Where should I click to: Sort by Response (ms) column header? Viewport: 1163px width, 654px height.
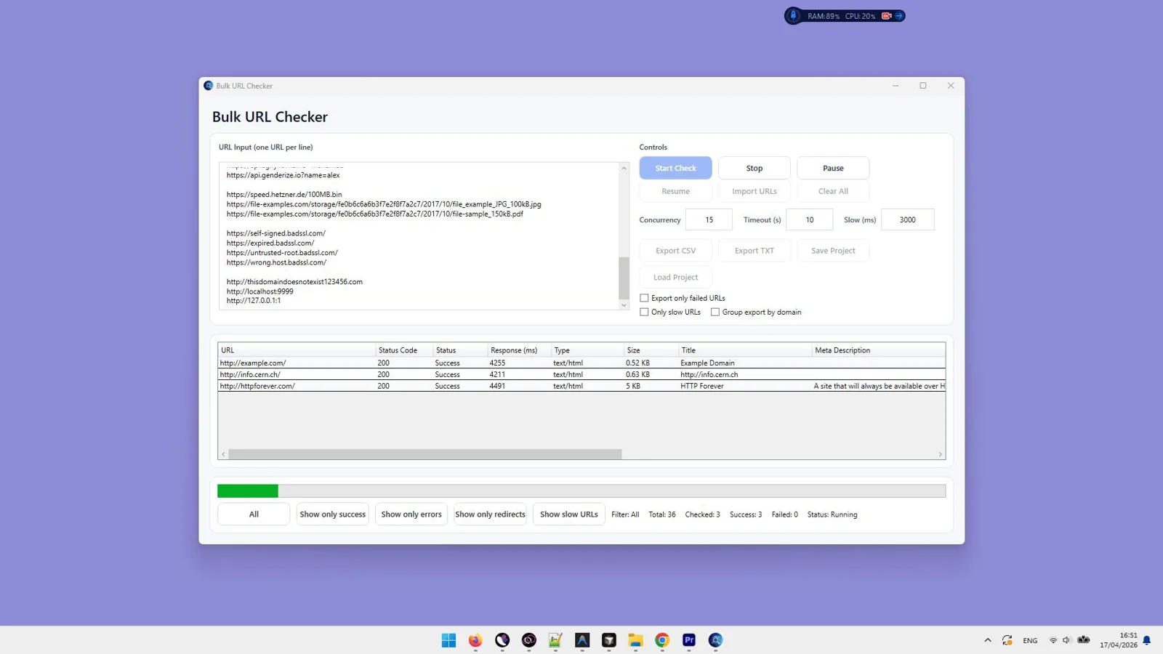click(x=519, y=350)
